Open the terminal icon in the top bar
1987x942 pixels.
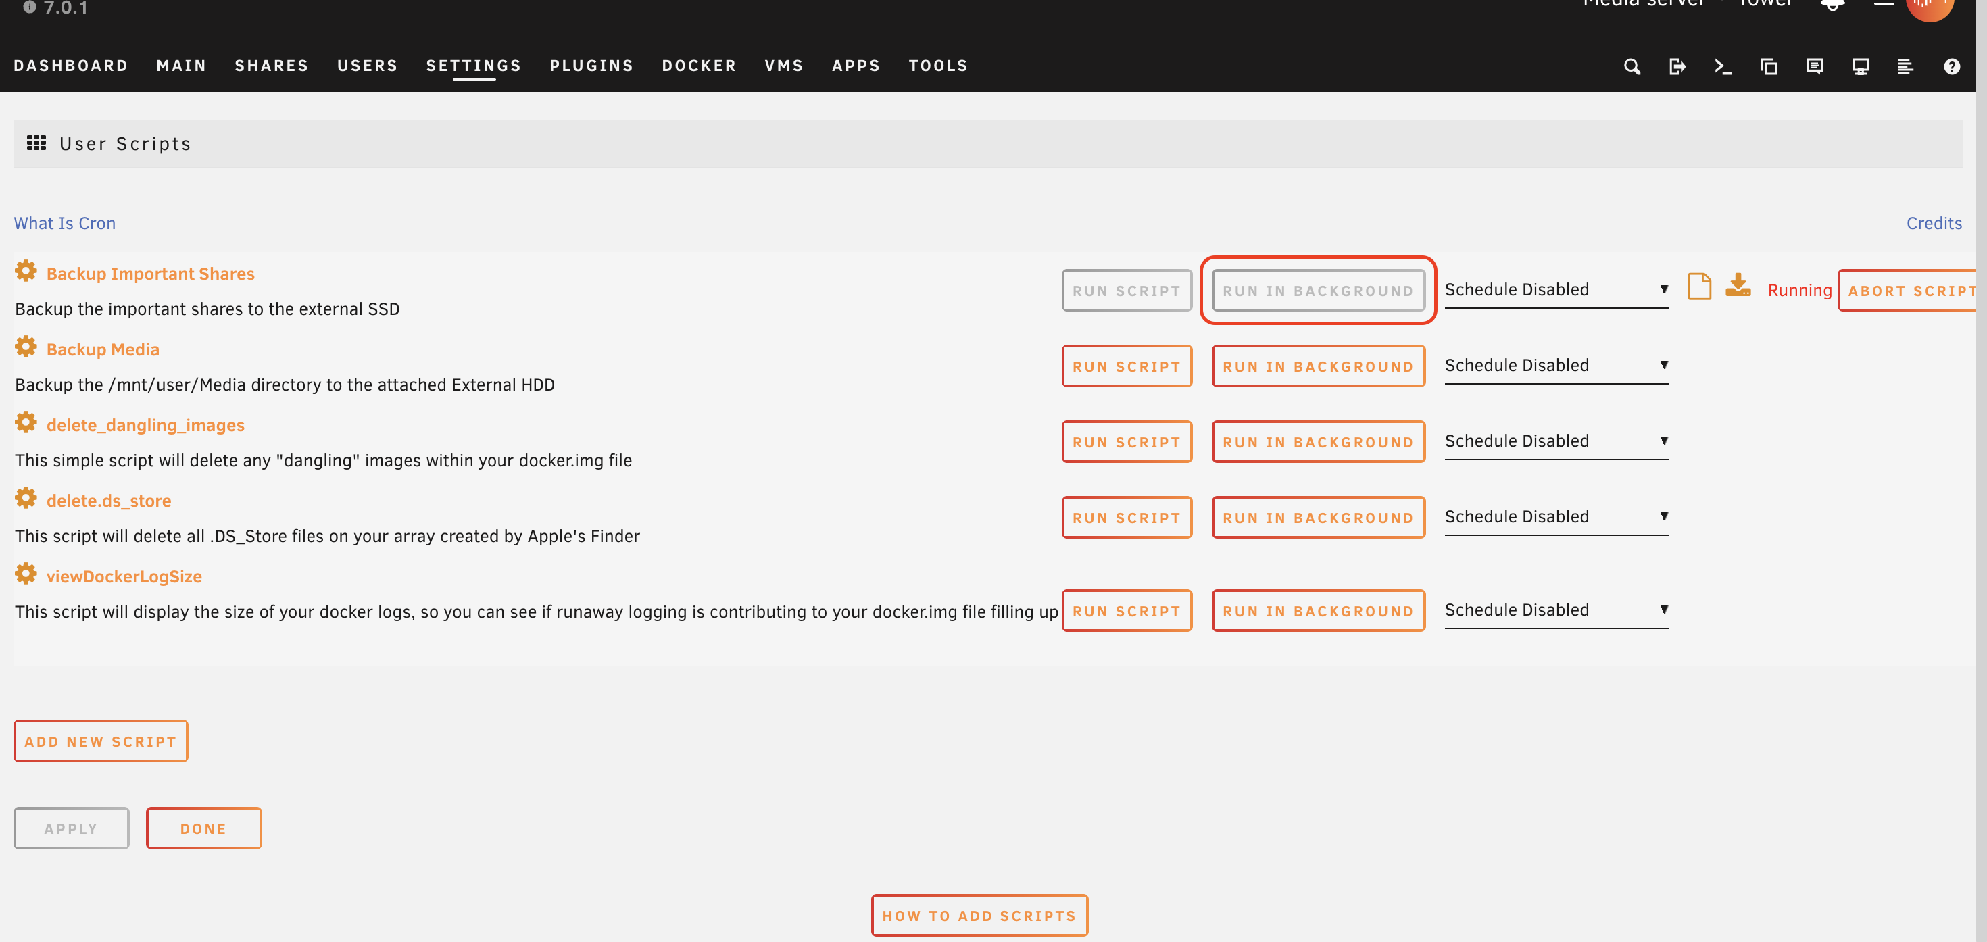pyautogui.click(x=1723, y=67)
